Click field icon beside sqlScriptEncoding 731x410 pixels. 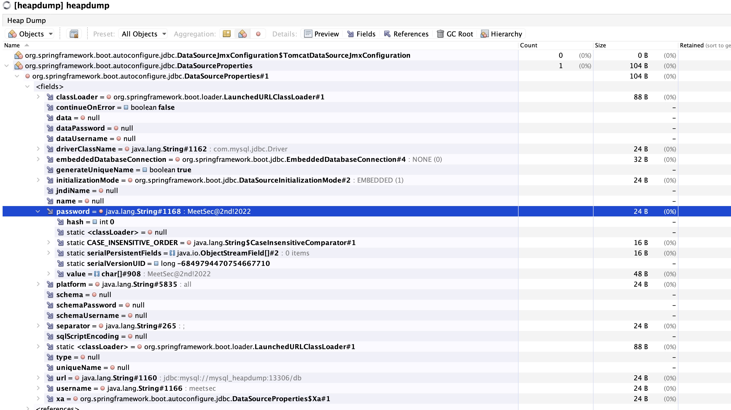(50, 336)
